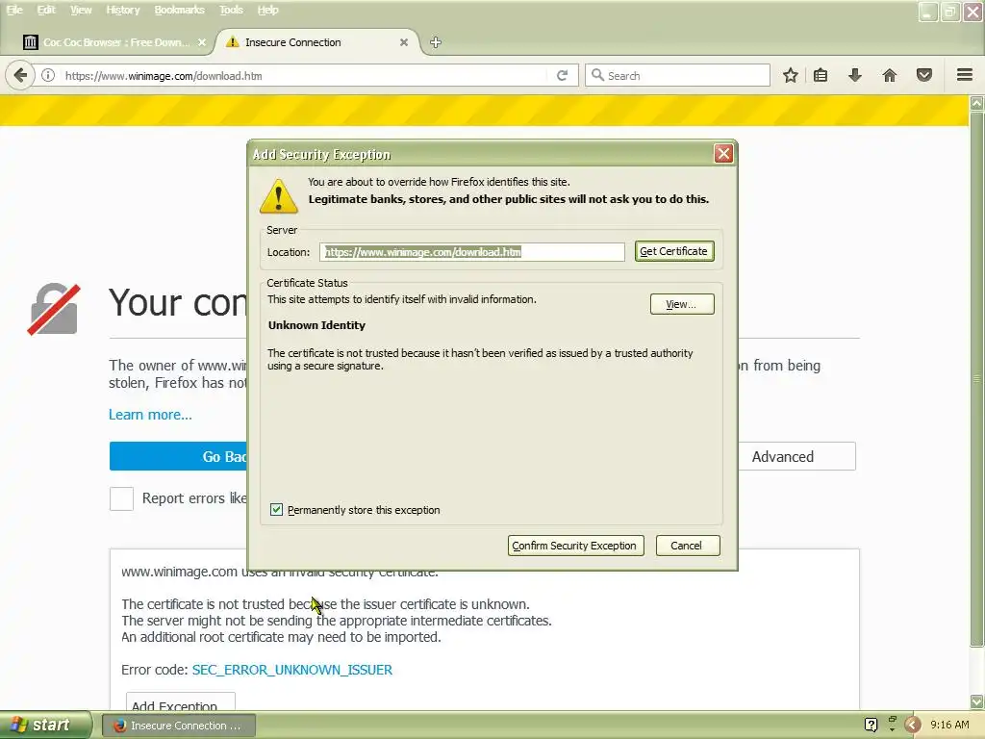Open the Windows Start menu
Image resolution: width=985 pixels, height=739 pixels.
point(45,725)
